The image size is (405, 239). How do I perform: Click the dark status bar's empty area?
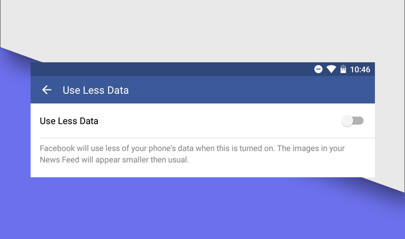[x=167, y=69]
